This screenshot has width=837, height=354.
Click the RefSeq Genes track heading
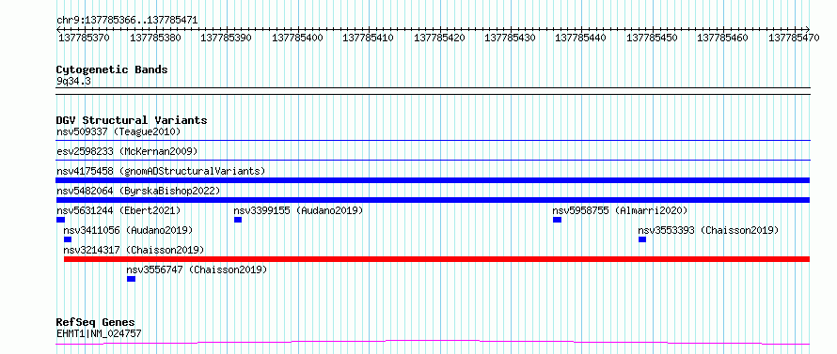96,322
